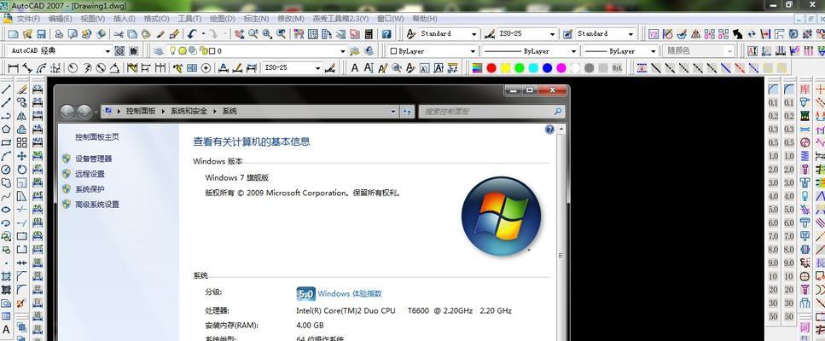Select the Rectangle draw tool
The height and width of the screenshot is (341, 825).
pyautogui.click(x=6, y=143)
